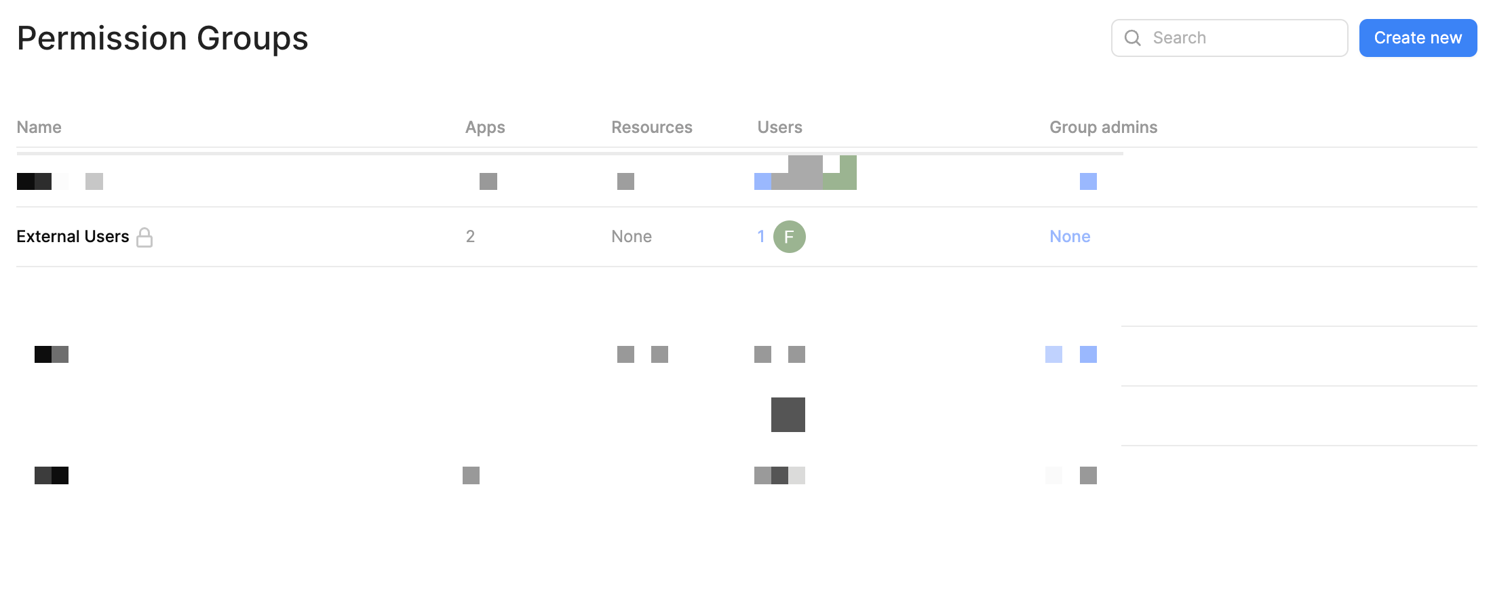The image size is (1491, 605).
Task: Open the External Users permission group
Action: click(73, 237)
